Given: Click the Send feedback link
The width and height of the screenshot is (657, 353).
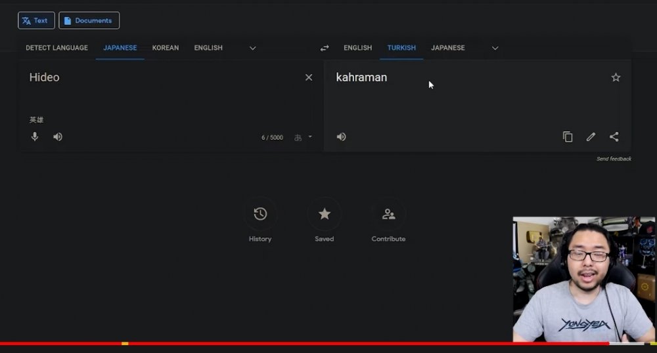Looking at the screenshot, I should click(614, 159).
